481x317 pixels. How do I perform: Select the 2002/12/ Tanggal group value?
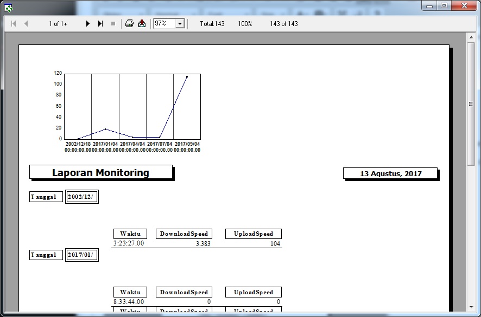pyautogui.click(x=81, y=197)
